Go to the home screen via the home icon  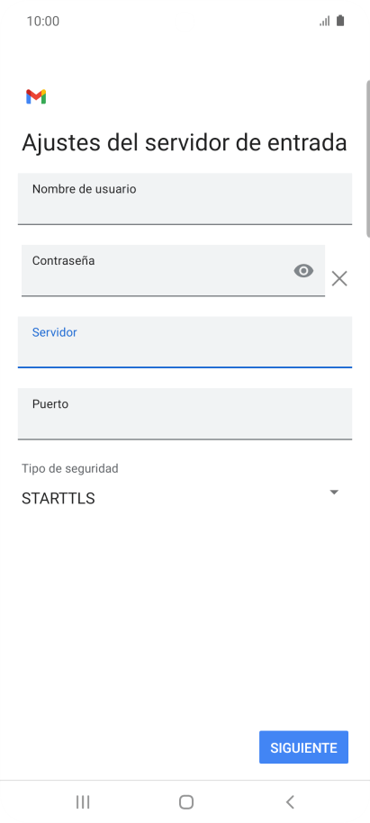click(185, 802)
